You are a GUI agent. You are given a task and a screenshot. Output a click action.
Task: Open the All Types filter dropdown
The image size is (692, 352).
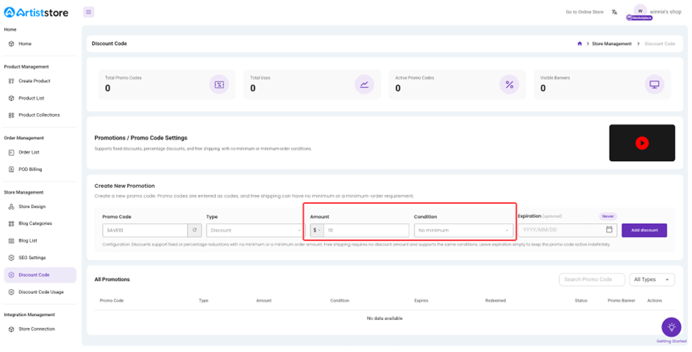click(652, 279)
